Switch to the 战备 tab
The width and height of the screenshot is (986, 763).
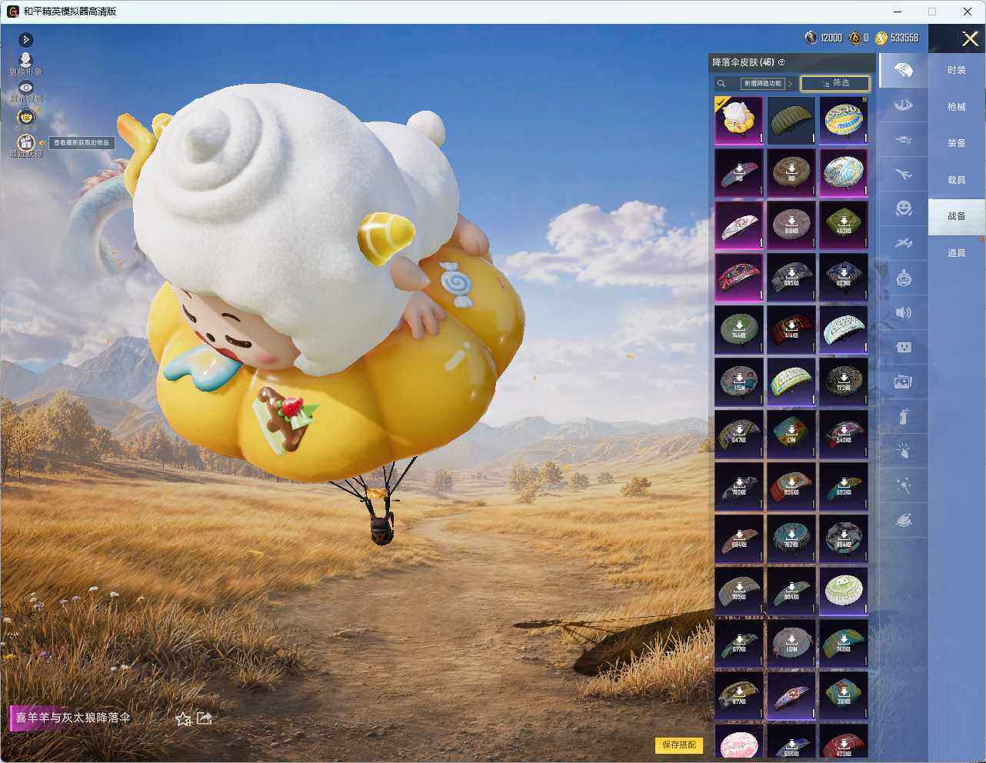click(956, 216)
